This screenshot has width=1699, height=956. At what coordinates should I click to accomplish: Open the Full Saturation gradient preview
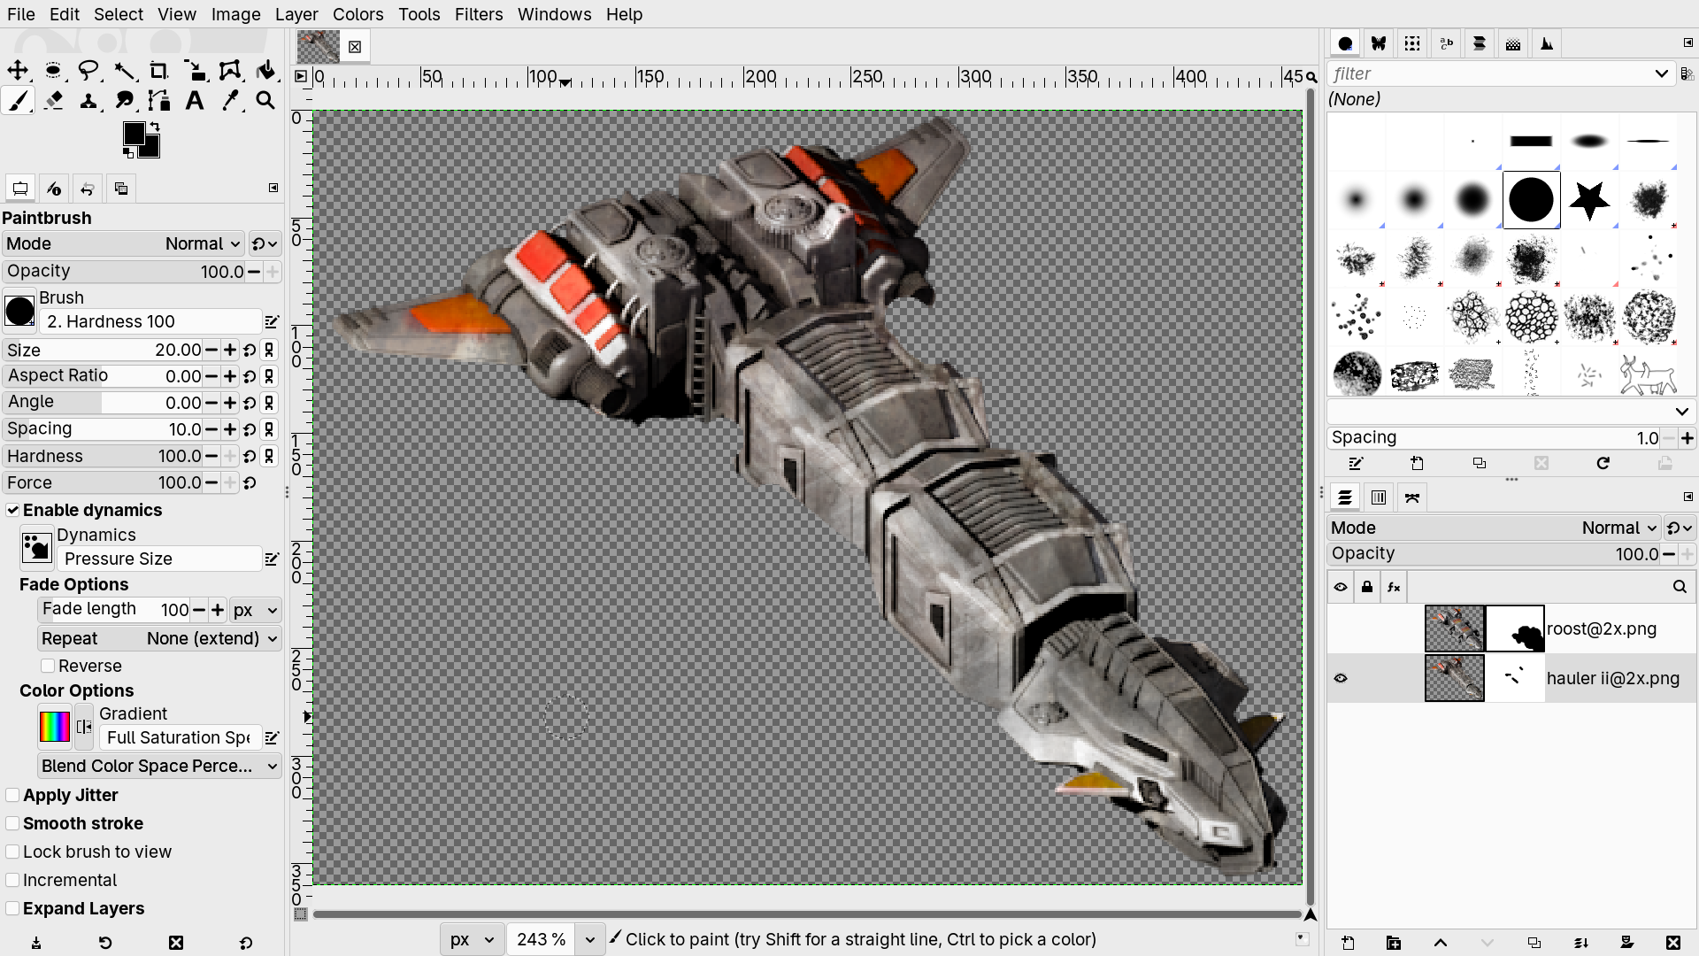pos(54,727)
